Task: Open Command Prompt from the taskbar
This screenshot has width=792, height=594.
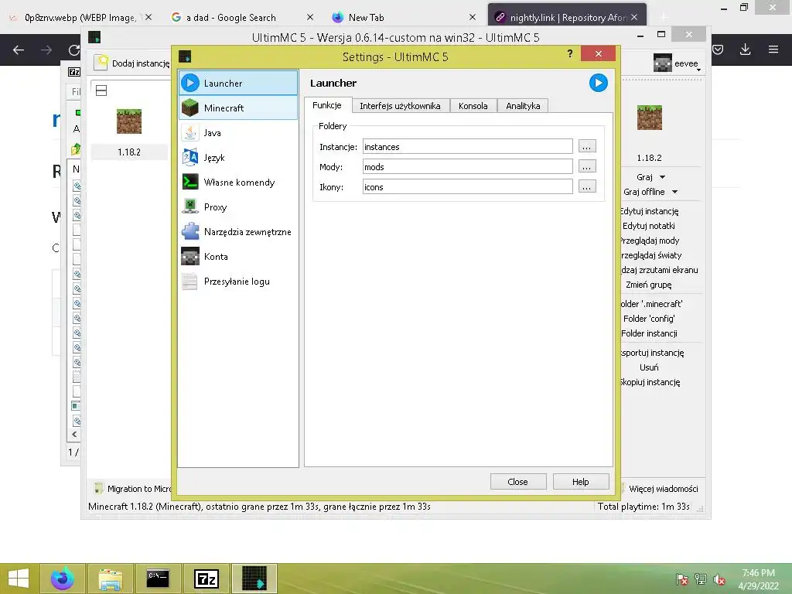Action: pos(158,579)
